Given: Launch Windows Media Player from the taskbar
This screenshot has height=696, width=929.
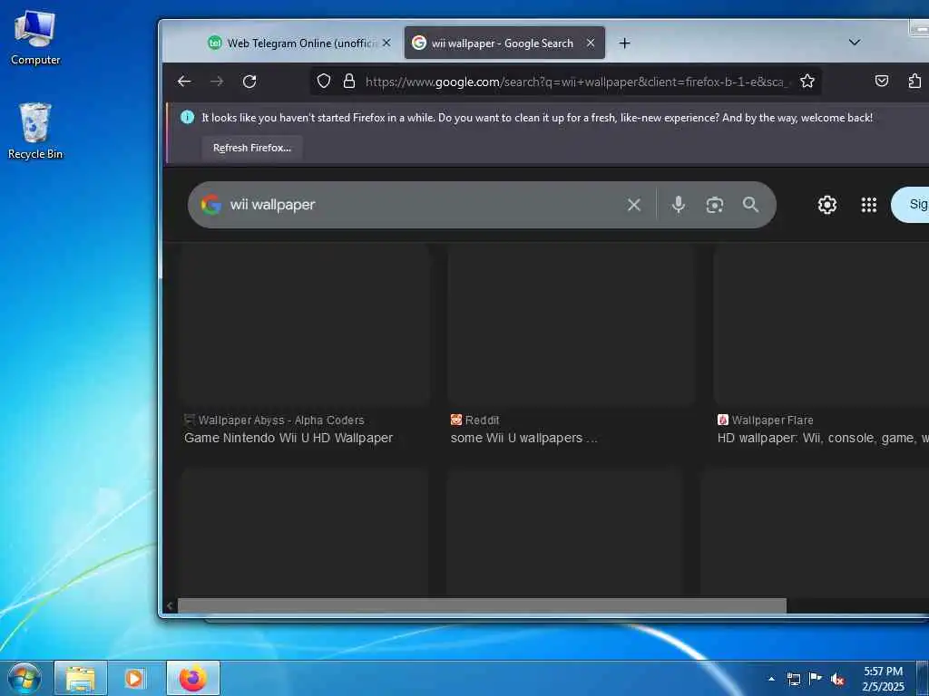Looking at the screenshot, I should pos(134,678).
